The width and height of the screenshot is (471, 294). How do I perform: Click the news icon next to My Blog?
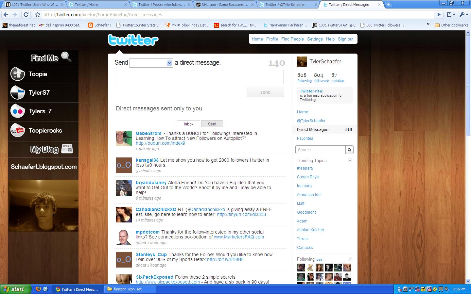tap(67, 149)
